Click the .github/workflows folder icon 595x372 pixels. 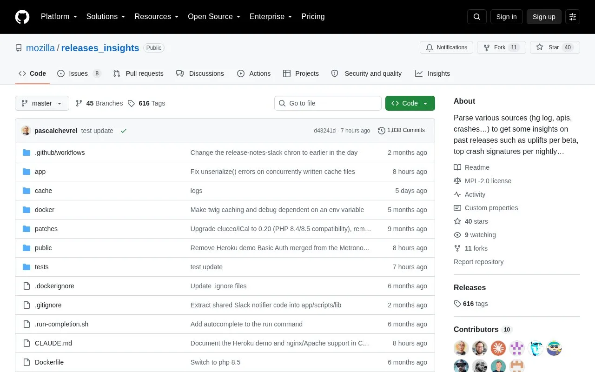26,153
